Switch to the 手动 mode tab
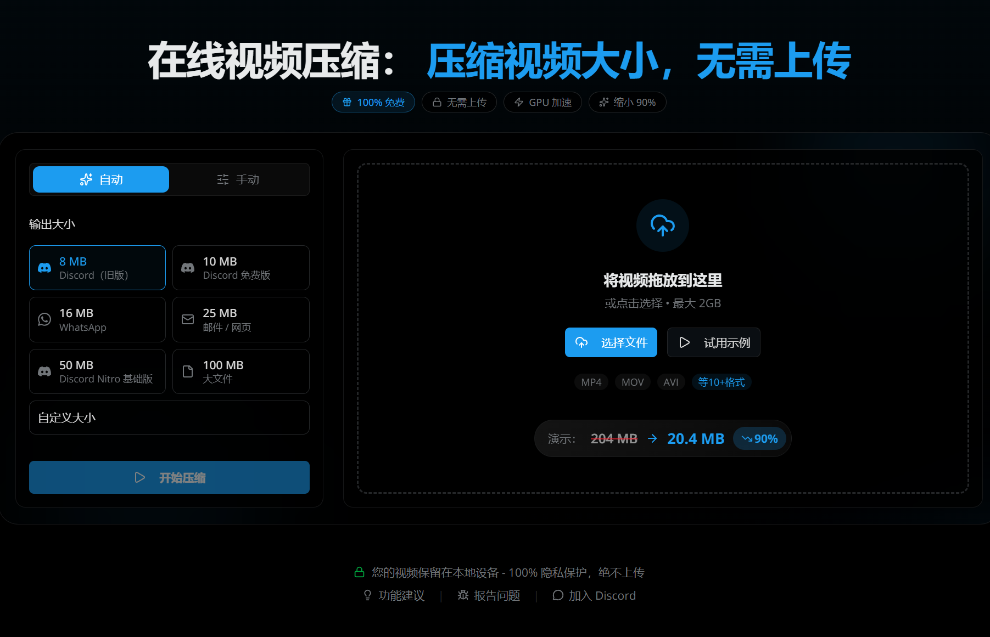This screenshot has width=990, height=637. point(238,179)
